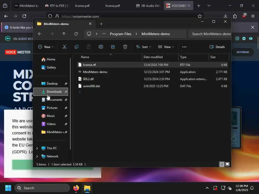Screen dimensions: 259x194
Task: Click the Paste clipboard icon in the Explorer toolbar
Action: click(x=89, y=47)
